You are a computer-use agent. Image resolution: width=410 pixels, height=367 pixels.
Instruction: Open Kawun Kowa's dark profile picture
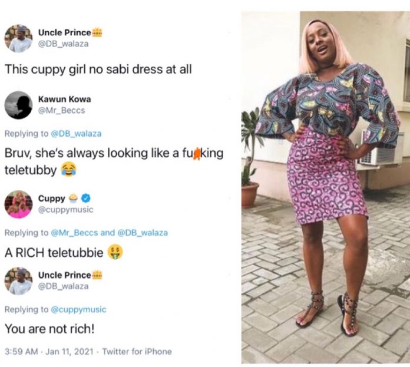click(x=19, y=105)
